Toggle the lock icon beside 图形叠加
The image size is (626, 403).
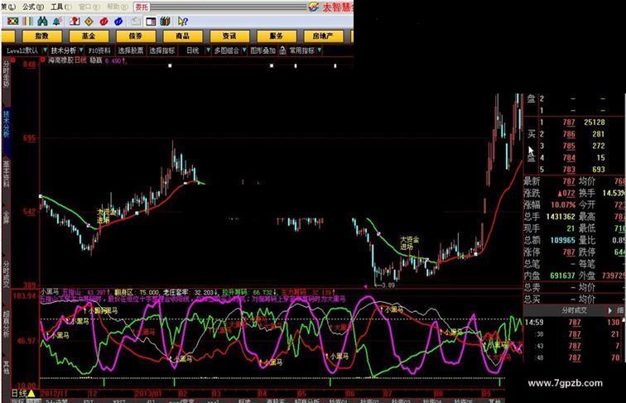coord(282,50)
